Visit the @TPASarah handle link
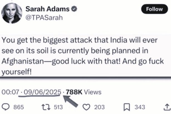171x114 pixels. [44, 18]
